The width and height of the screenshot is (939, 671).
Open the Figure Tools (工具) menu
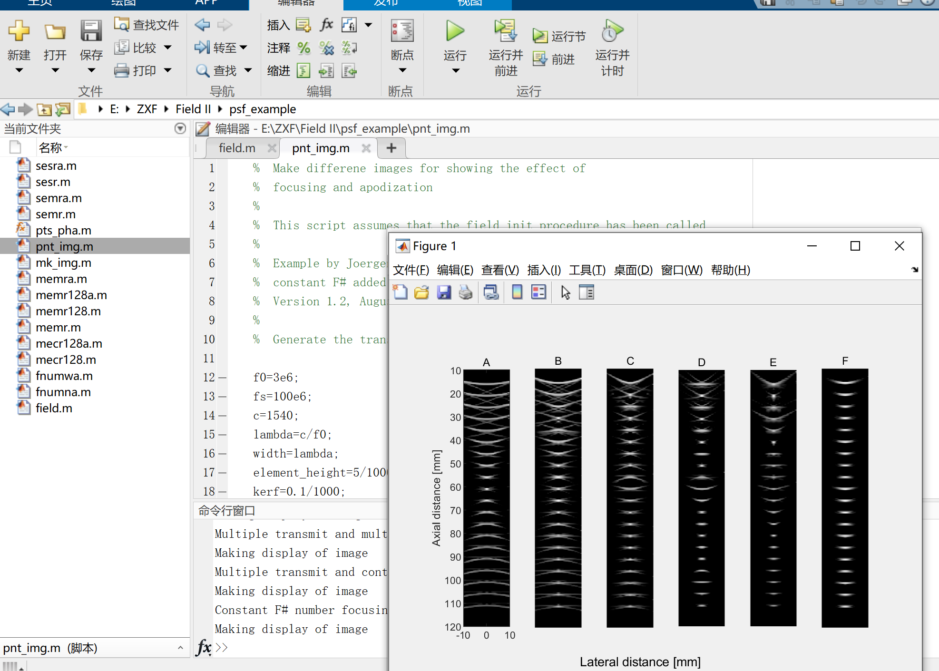pyautogui.click(x=587, y=270)
